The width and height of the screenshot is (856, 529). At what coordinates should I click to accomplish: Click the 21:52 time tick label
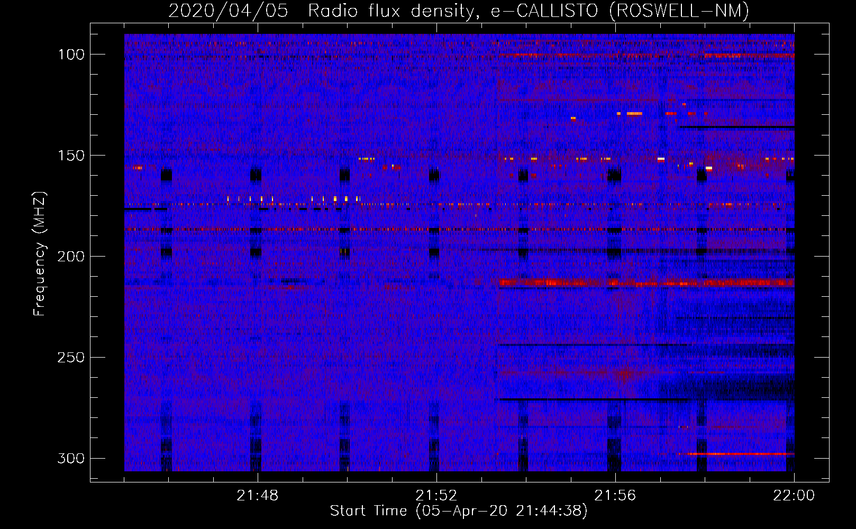coord(436,496)
